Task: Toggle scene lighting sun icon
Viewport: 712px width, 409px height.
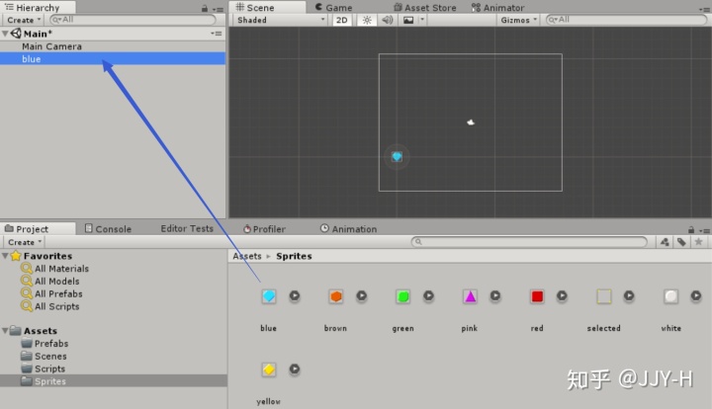Action: 367,20
